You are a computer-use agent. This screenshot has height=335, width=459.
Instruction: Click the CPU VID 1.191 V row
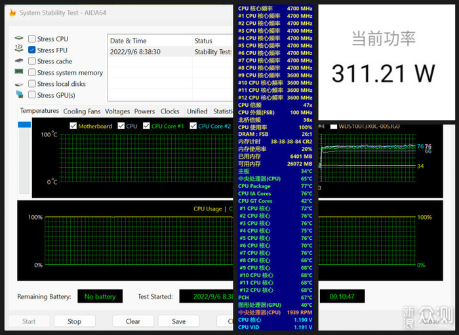click(x=275, y=327)
